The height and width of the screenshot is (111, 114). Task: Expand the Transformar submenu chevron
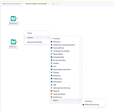[80, 97]
